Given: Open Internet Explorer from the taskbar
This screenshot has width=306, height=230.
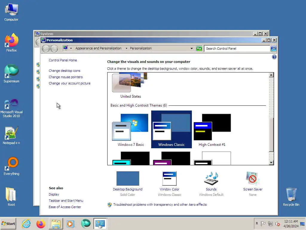Looking at the screenshot, I should [x=26, y=223].
